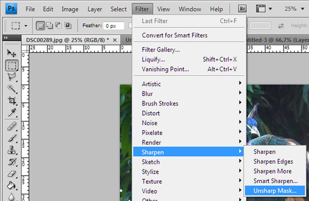Screen dimensions: 309x201
Task: Open tool preset picker dropdown arrow
Action: 26,26
